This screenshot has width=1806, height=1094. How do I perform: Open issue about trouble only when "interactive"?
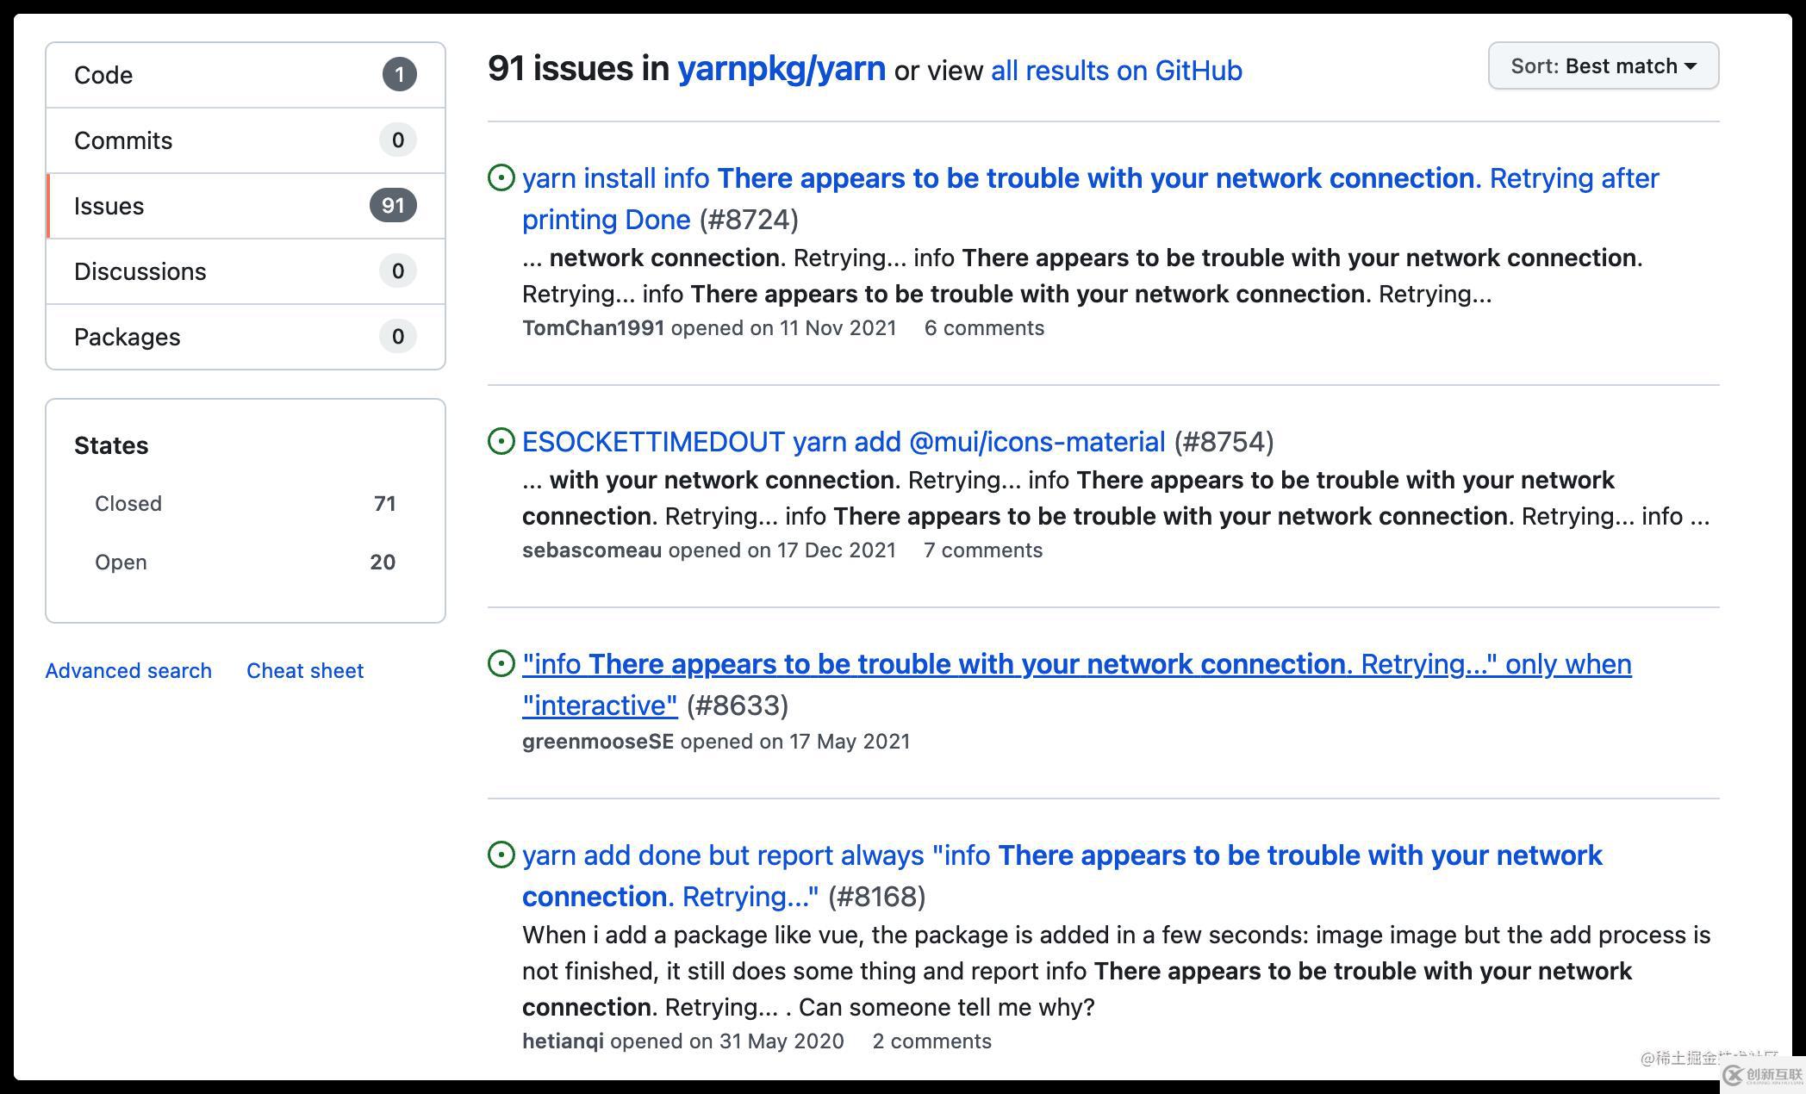(1076, 684)
